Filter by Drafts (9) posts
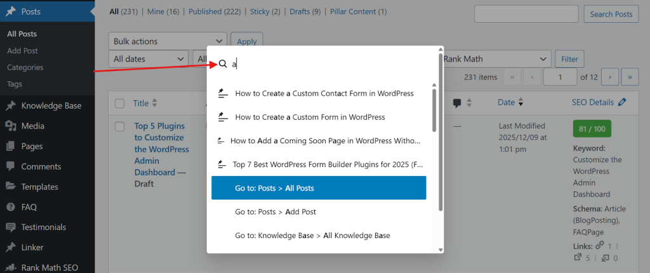The image size is (650, 273). (305, 11)
